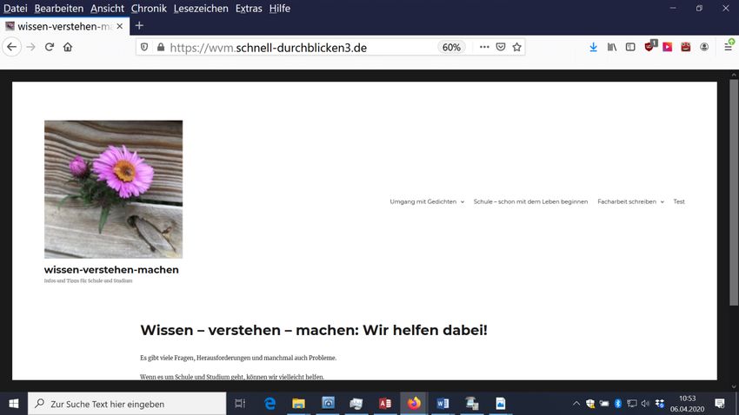Open the uBlock Origin extension icon
This screenshot has height=415, width=739.
pos(649,47)
